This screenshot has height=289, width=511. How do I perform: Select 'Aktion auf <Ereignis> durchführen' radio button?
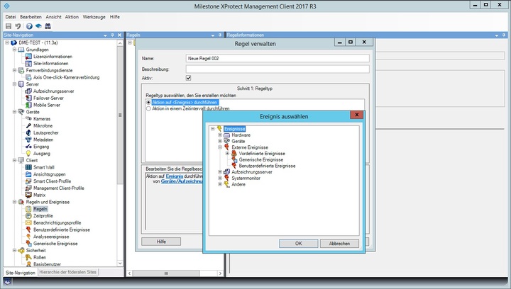click(x=148, y=103)
